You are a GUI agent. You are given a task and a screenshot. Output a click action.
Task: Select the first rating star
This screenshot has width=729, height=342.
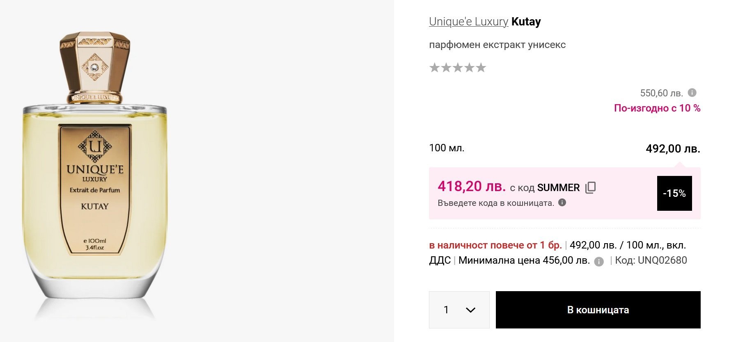pos(434,68)
